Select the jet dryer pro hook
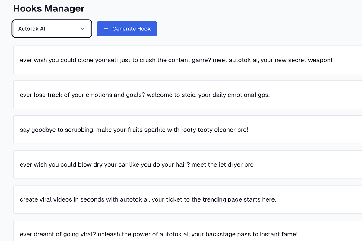This screenshot has width=362, height=241. pyautogui.click(x=188, y=164)
